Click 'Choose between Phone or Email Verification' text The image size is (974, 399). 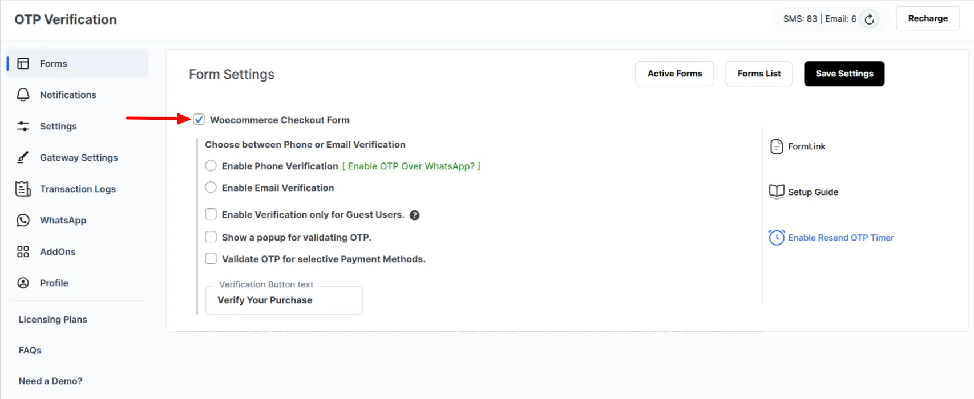(305, 145)
